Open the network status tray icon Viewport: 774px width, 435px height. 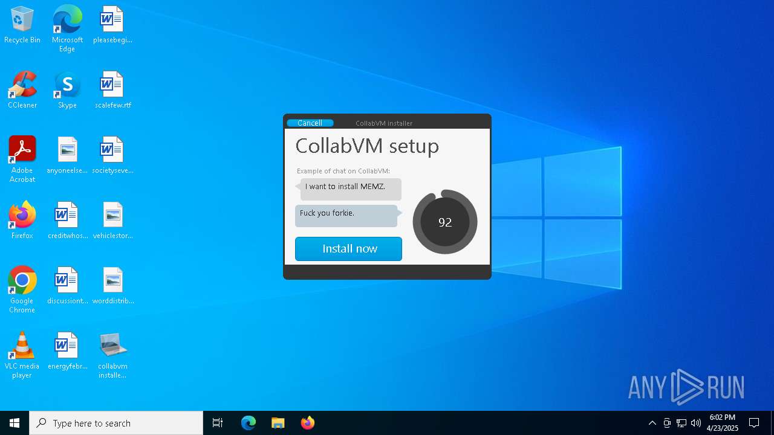pyautogui.click(x=681, y=423)
